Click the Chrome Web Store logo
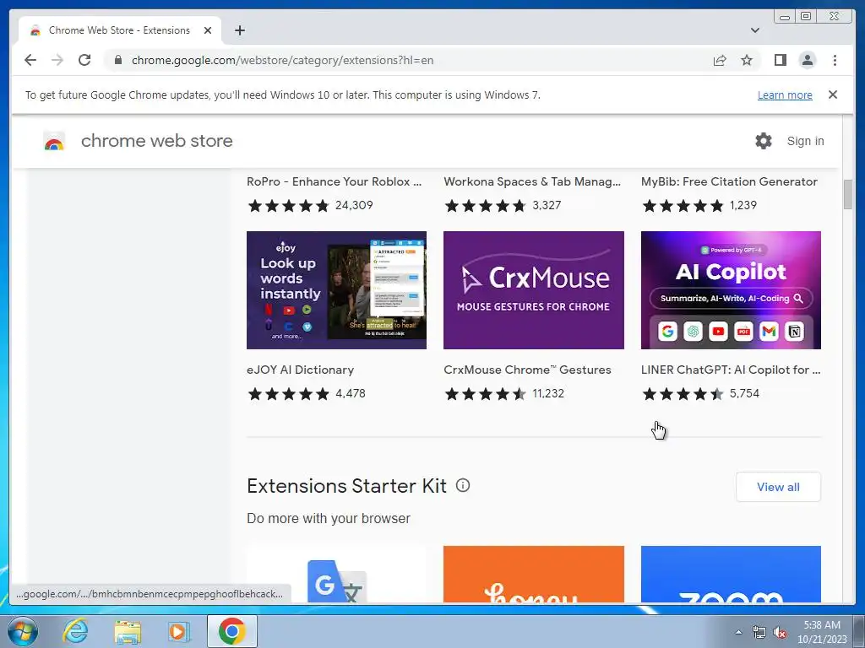 pyautogui.click(x=54, y=141)
